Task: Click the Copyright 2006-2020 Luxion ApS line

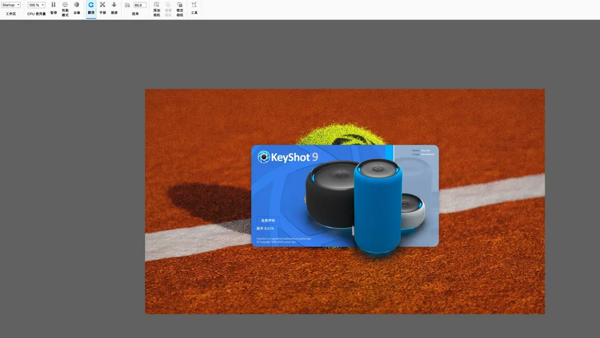Action: pyautogui.click(x=276, y=242)
